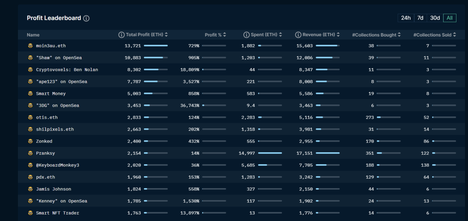
Task: Click info icon next to Spent (ETH)
Action: click(x=246, y=35)
